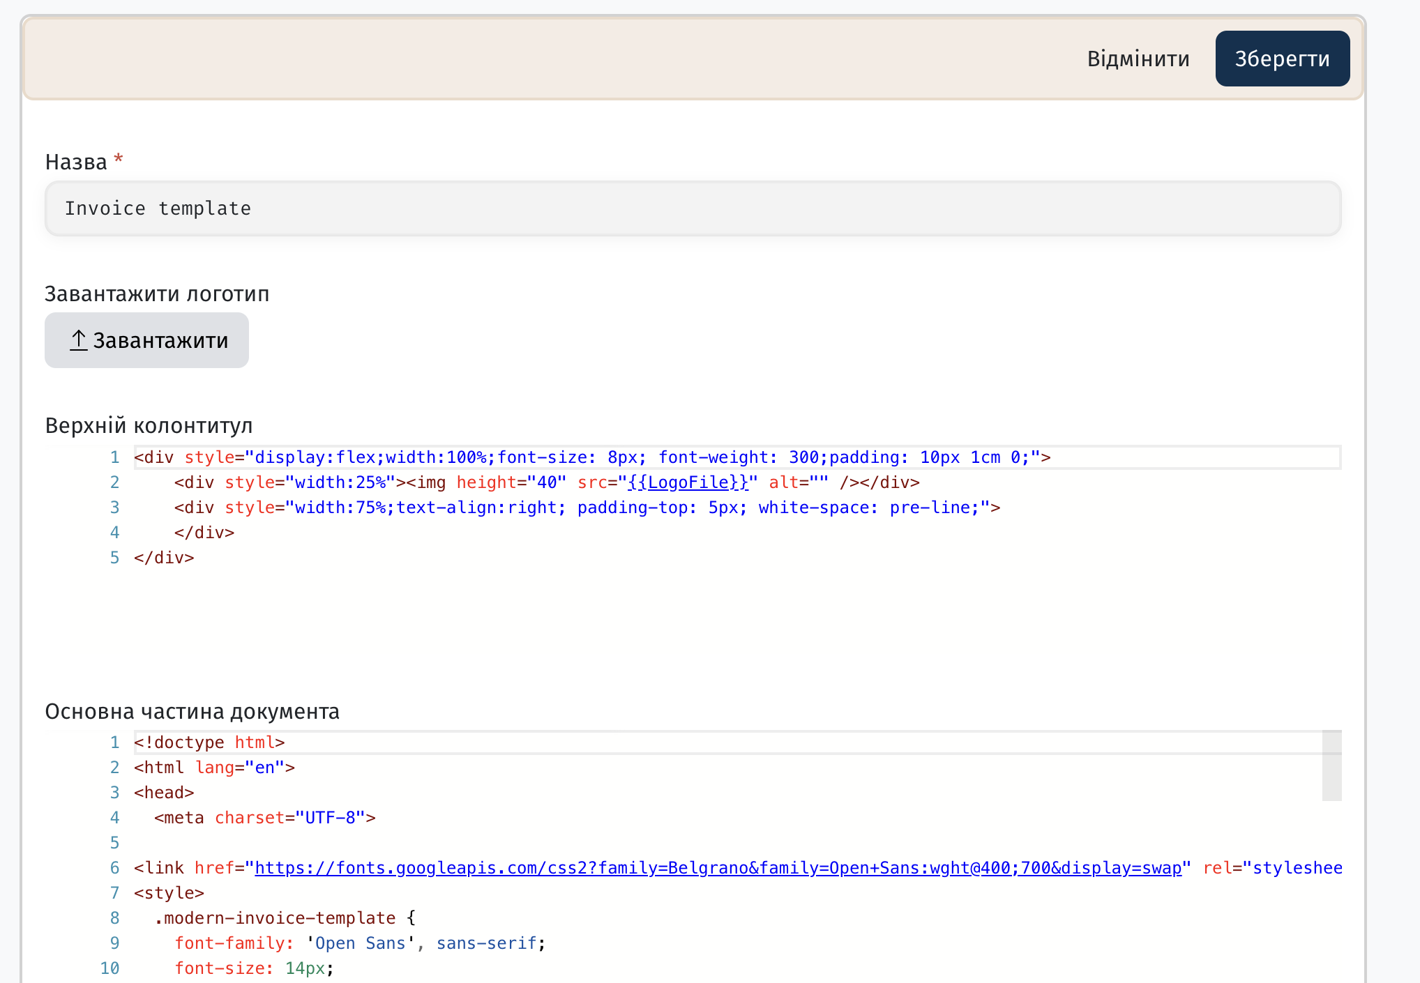Click the empty line 5 in body editor
The width and height of the screenshot is (1420, 983).
pos(728,843)
